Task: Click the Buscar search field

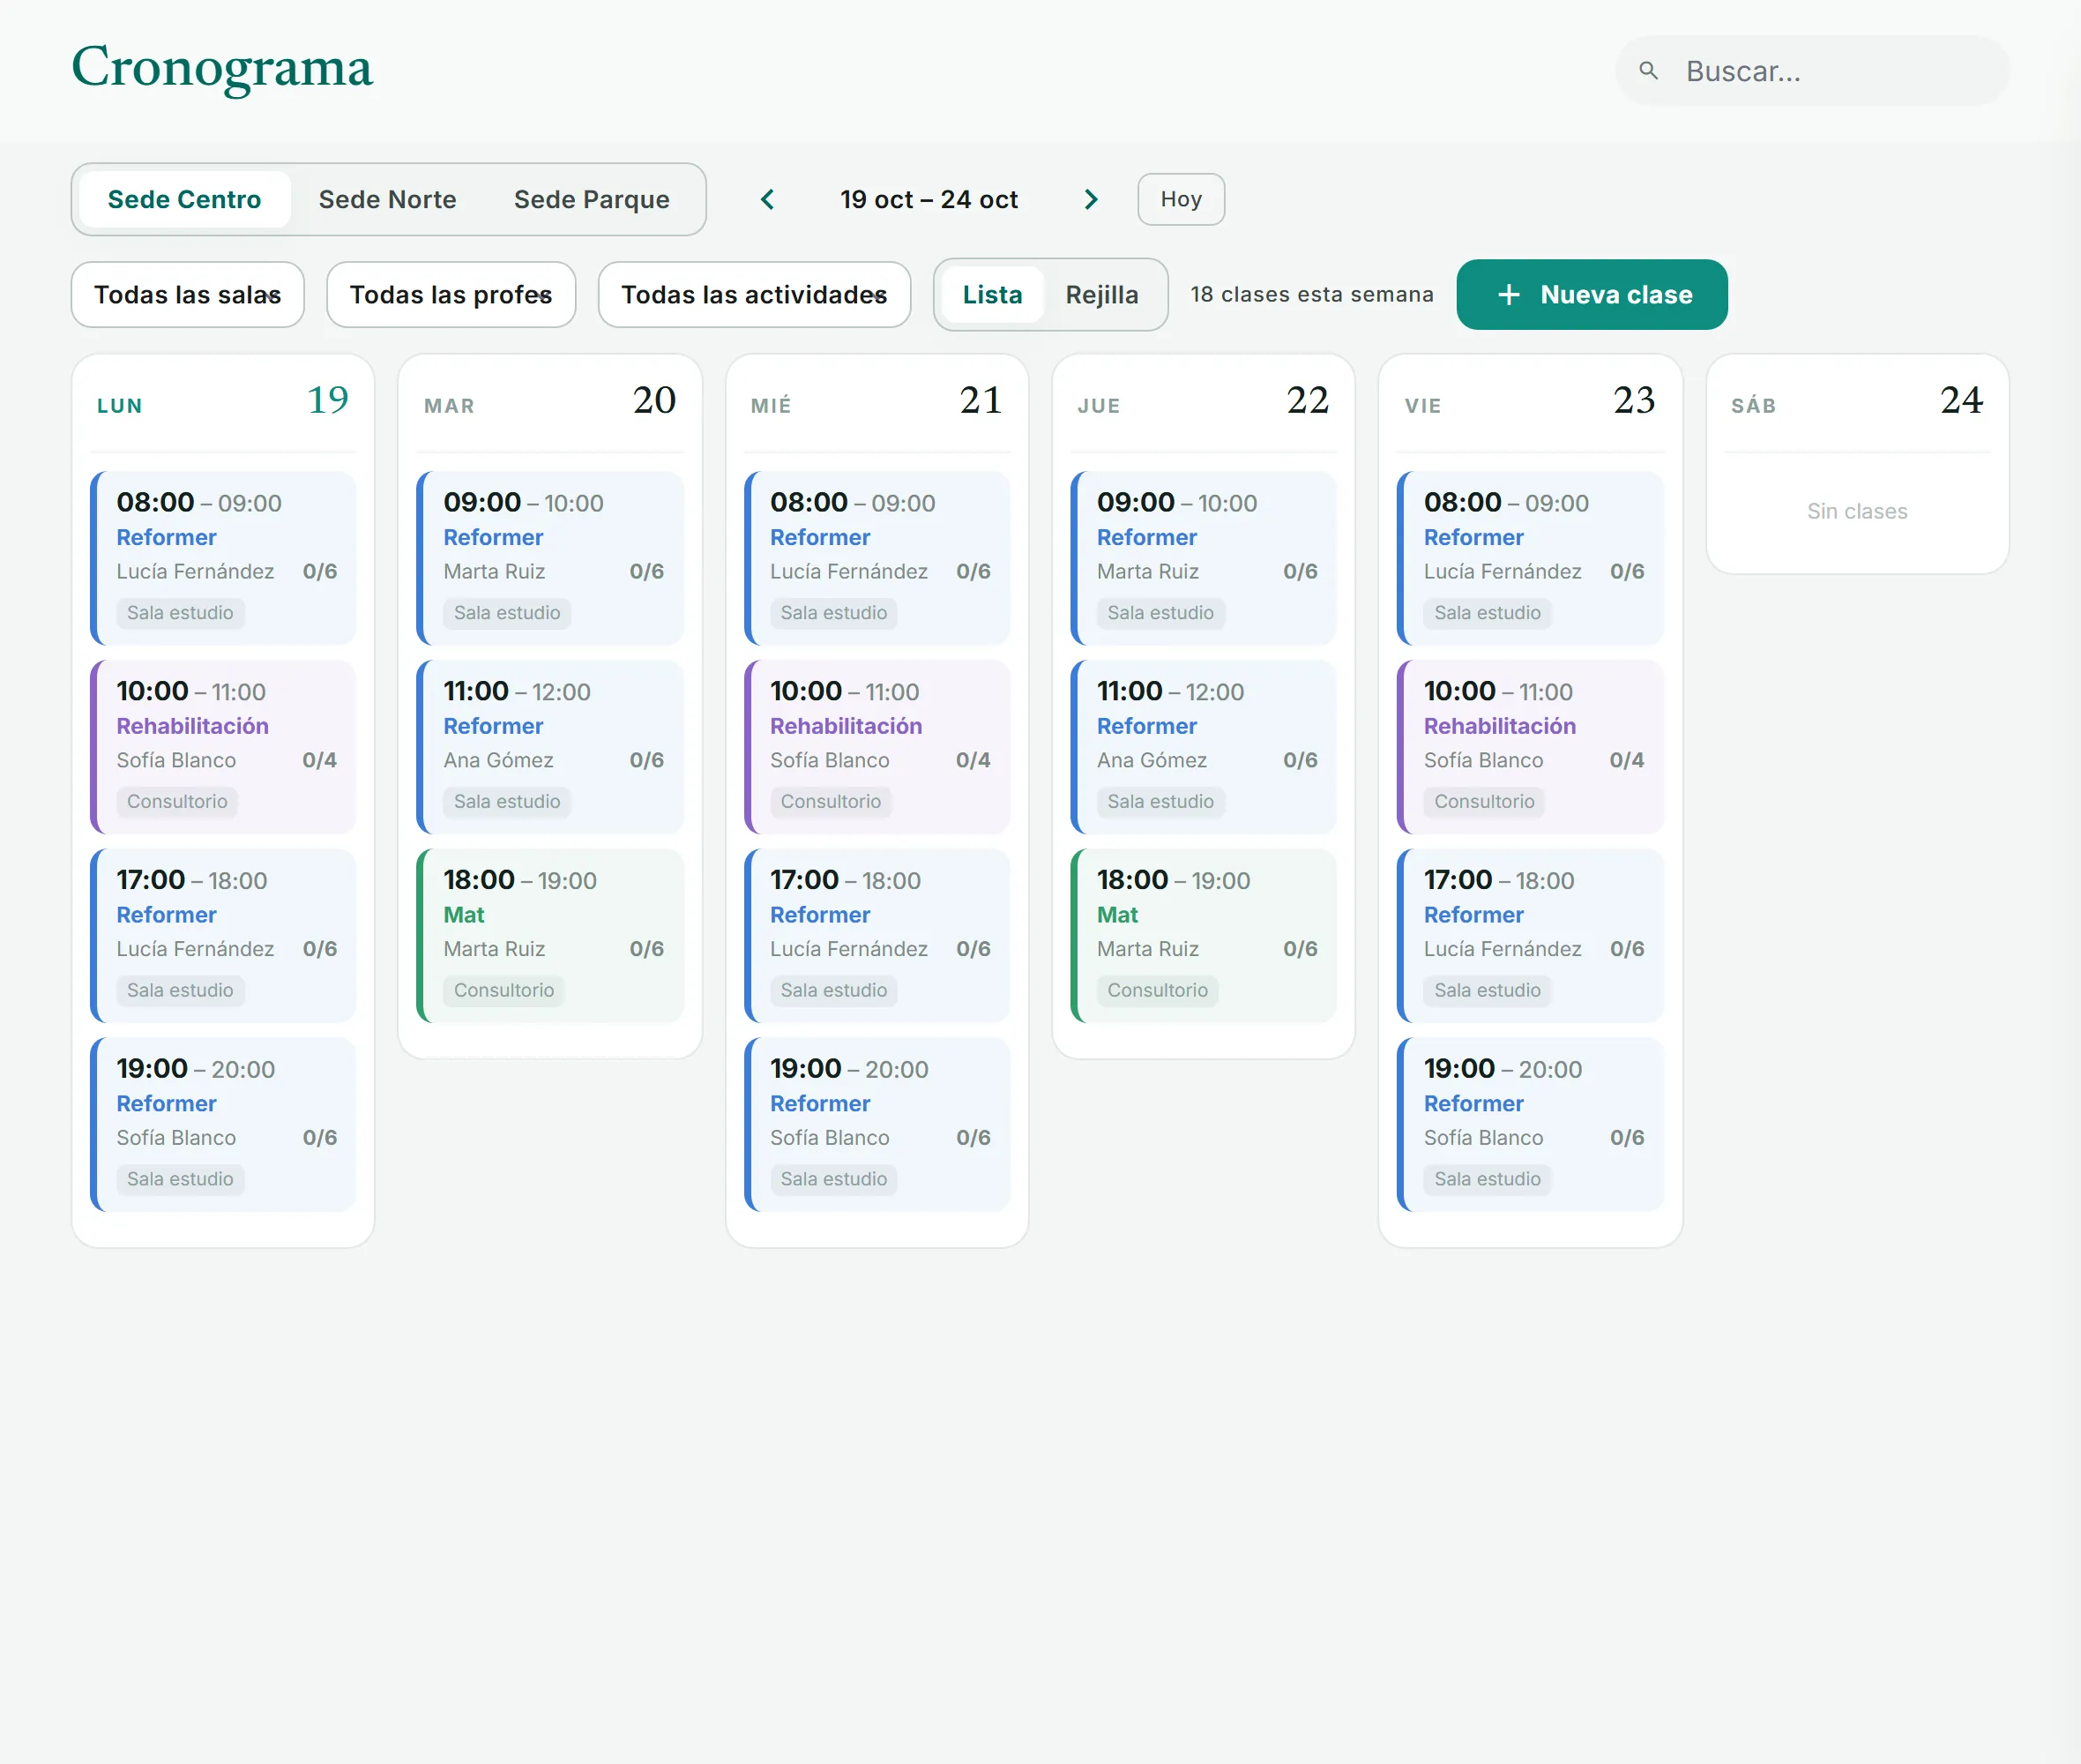Action: [1812, 71]
